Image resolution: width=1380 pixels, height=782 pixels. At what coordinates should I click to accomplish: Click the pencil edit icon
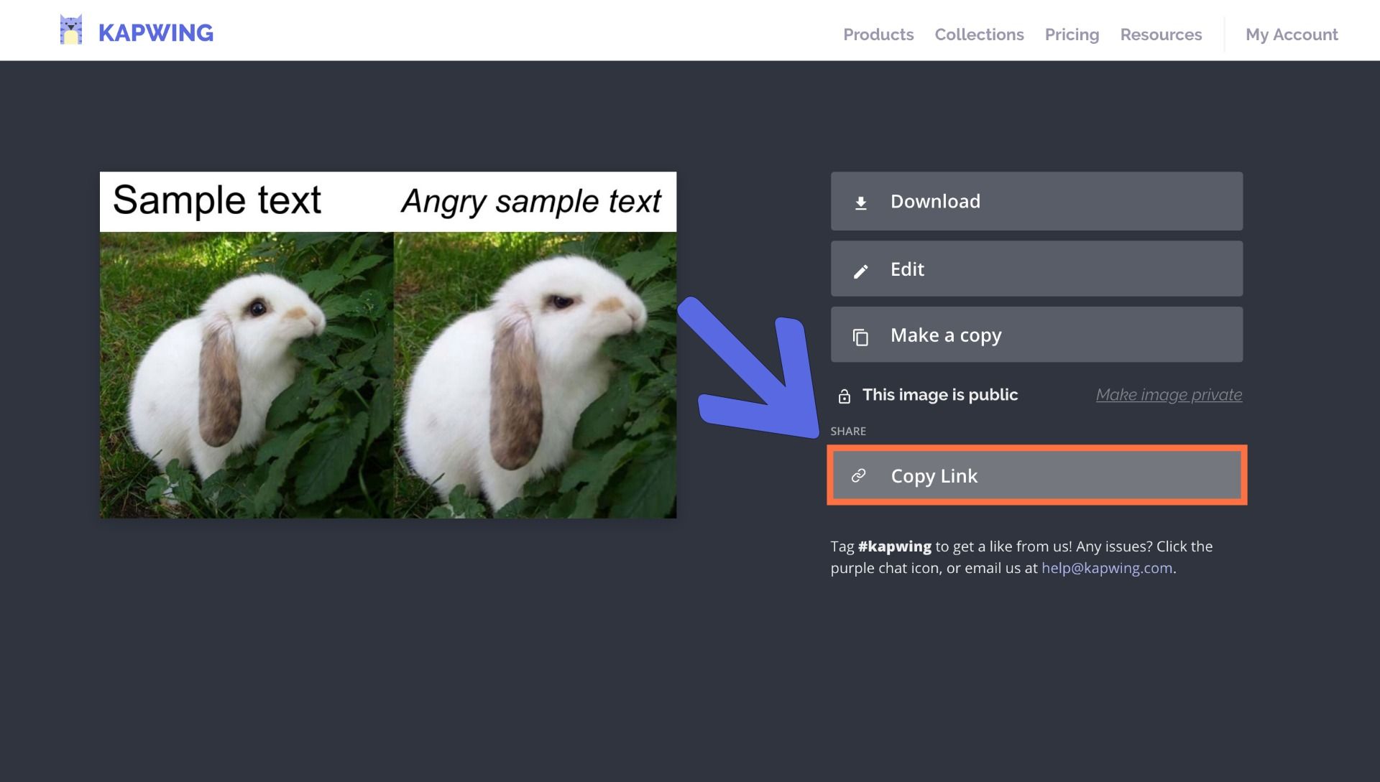pos(860,271)
